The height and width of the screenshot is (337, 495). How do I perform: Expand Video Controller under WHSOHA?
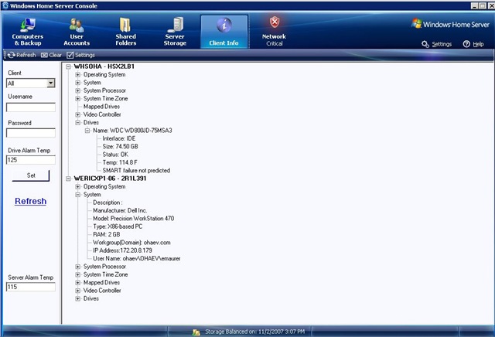pyautogui.click(x=77, y=114)
